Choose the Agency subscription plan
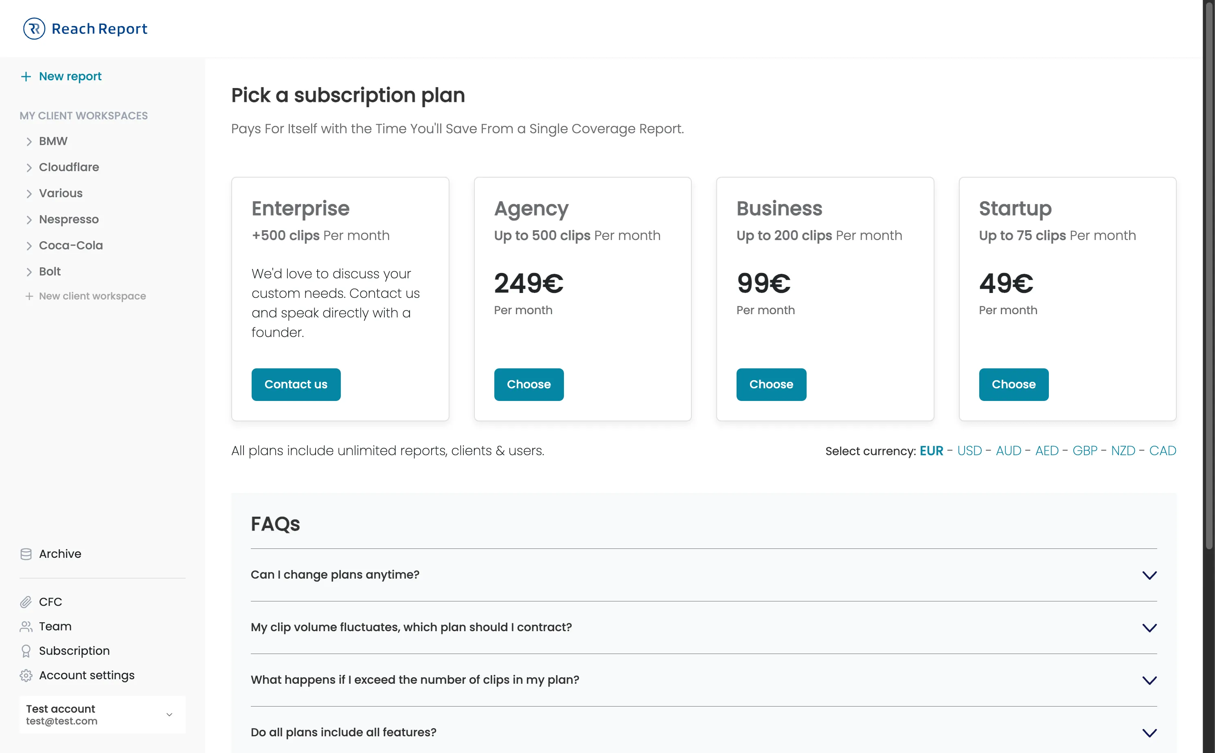 (x=529, y=384)
